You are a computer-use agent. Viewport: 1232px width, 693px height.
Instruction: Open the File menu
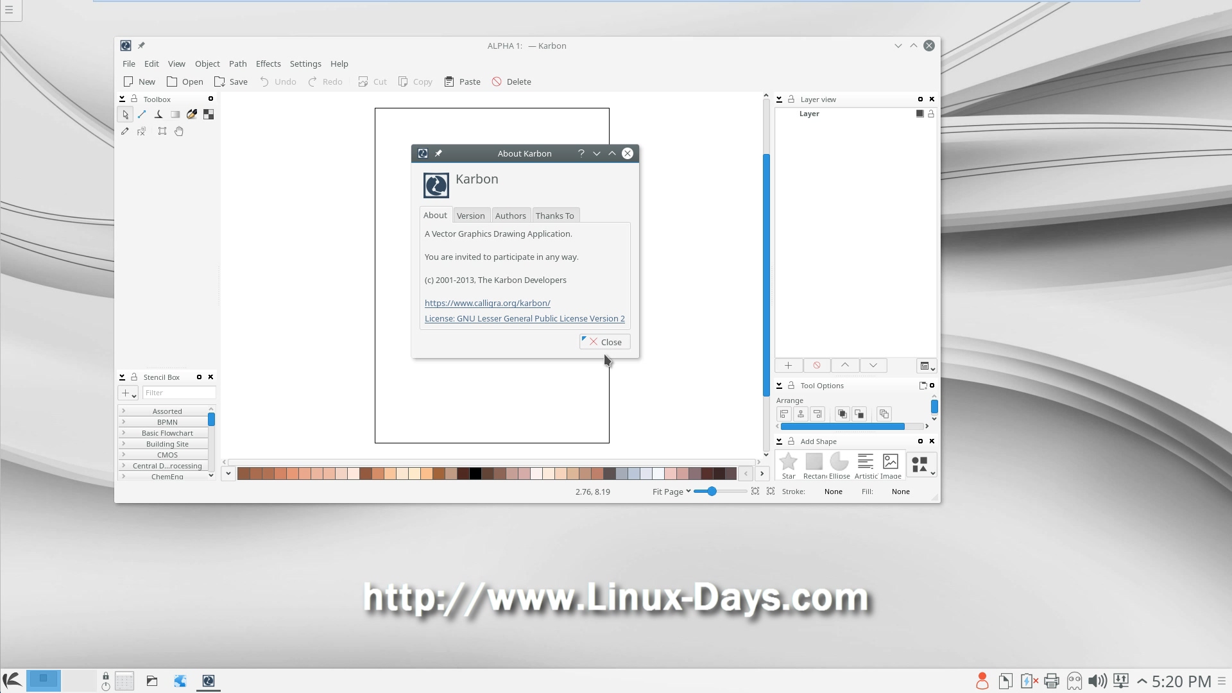[129, 64]
